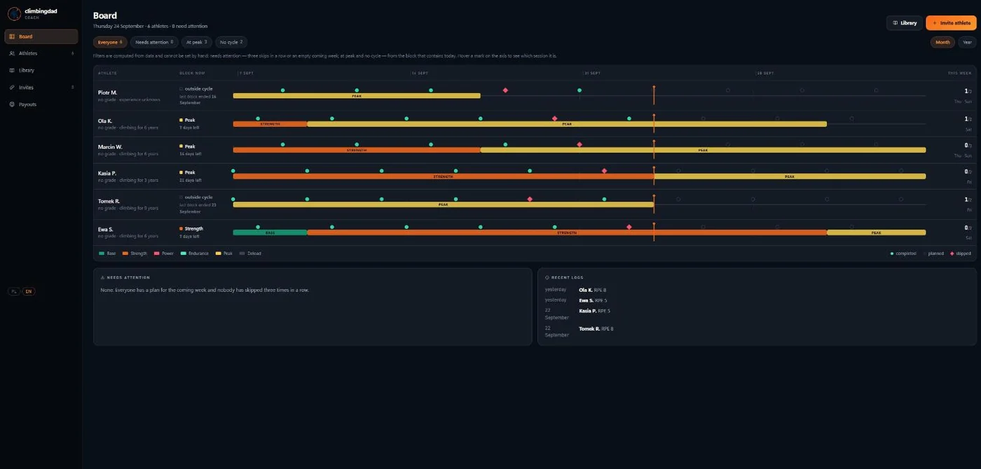The height and width of the screenshot is (469, 981).
Task: Click the Library book icon in sidebar
Action: 12,70
